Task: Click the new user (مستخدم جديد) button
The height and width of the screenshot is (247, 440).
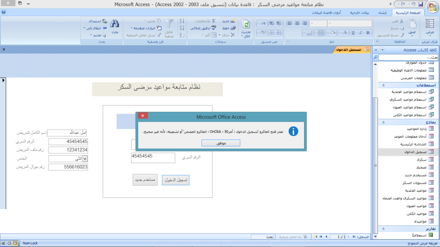Action: [x=145, y=180]
